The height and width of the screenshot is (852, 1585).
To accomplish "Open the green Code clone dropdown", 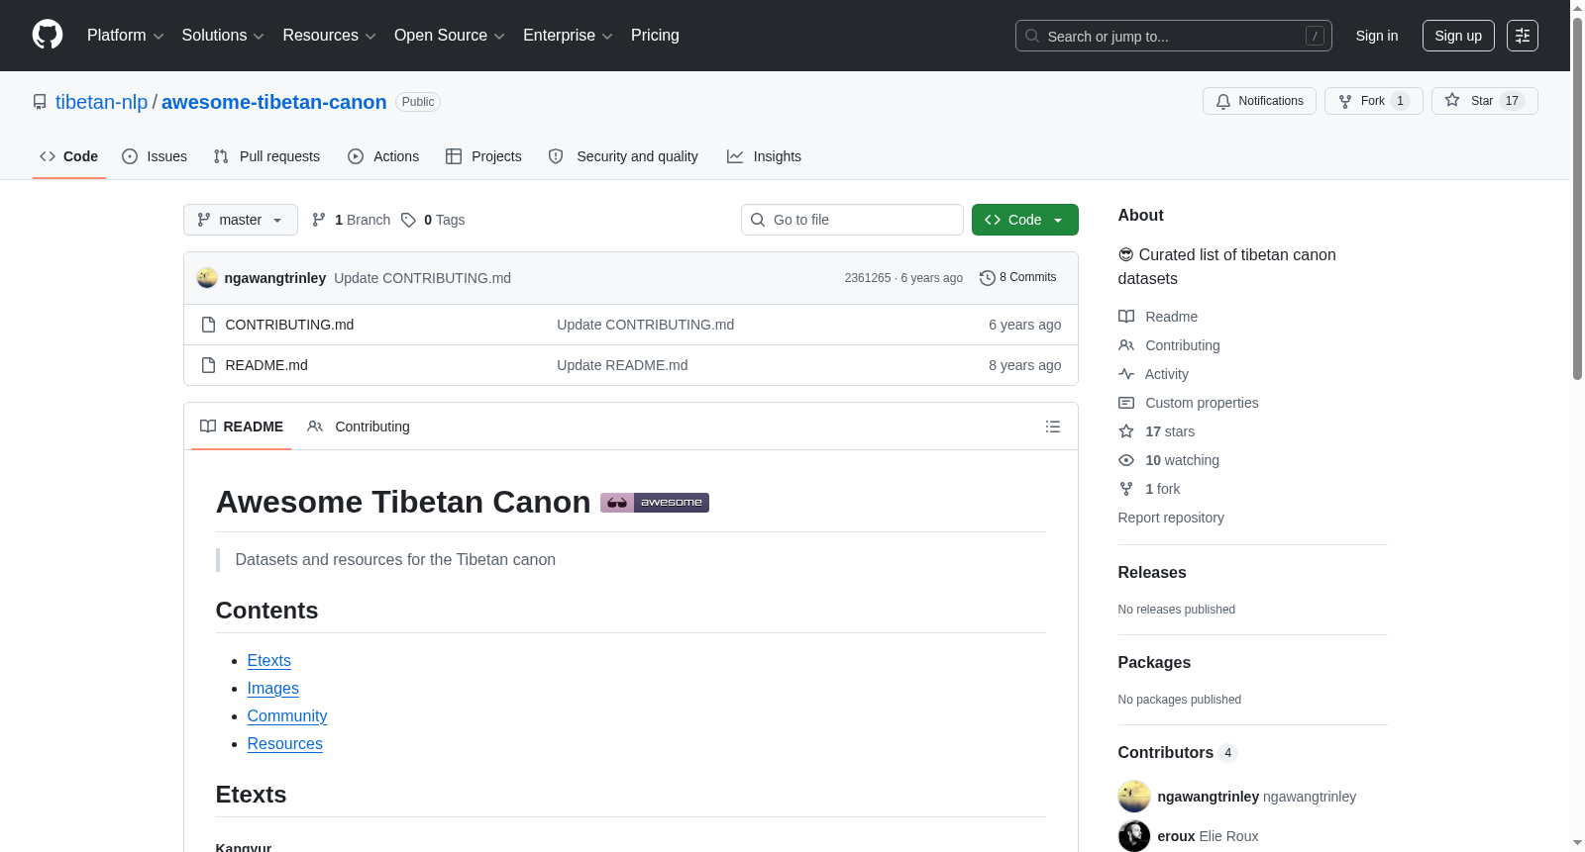I will click(1025, 220).
